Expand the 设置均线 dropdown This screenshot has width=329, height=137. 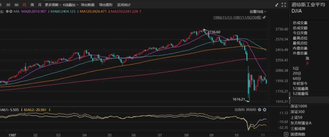[x=257, y=11]
